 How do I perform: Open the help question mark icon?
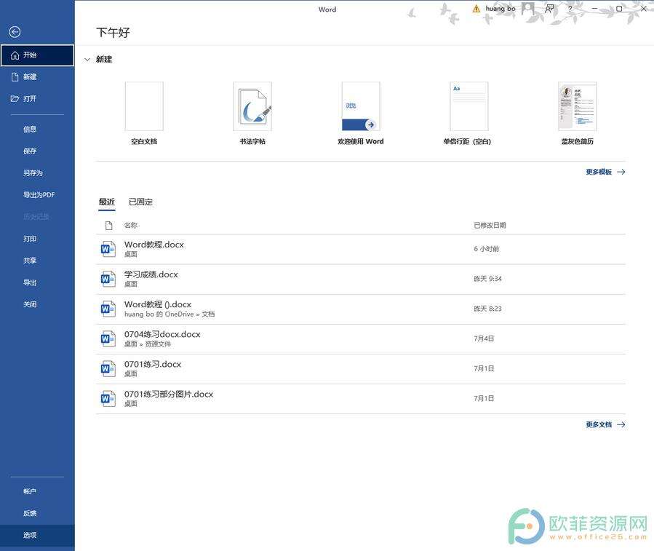click(x=570, y=8)
